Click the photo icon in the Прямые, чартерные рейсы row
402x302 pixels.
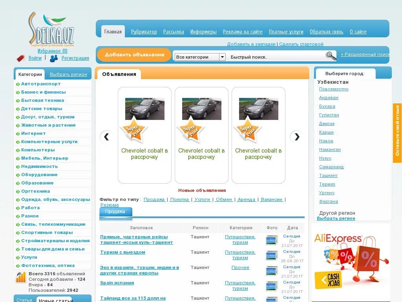coord(272,240)
